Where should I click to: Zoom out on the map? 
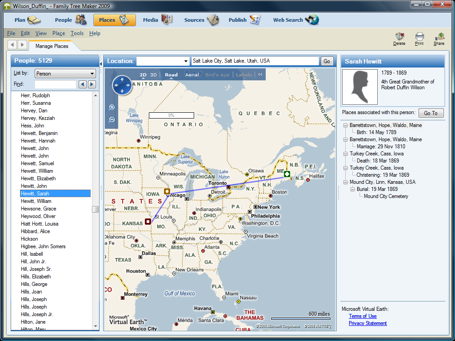[x=112, y=120]
